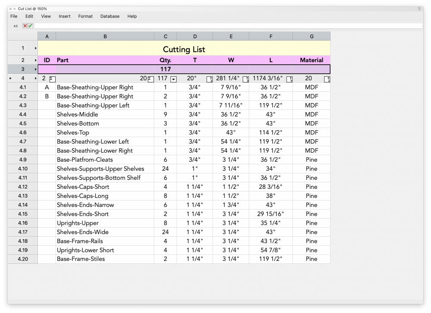This screenshot has height=313, width=431.
Task: Open the View menu
Action: (x=46, y=16)
